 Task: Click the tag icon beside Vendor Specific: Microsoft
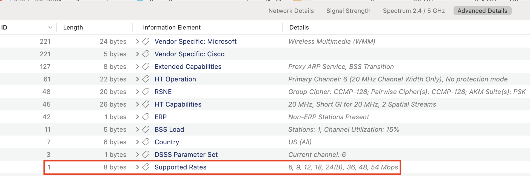(146, 41)
